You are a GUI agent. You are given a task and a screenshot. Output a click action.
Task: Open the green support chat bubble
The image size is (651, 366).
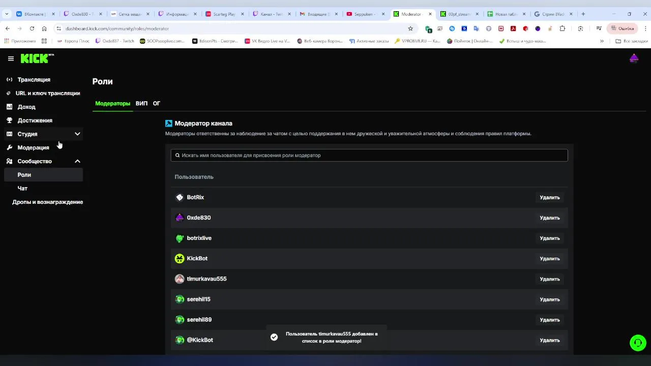click(638, 343)
